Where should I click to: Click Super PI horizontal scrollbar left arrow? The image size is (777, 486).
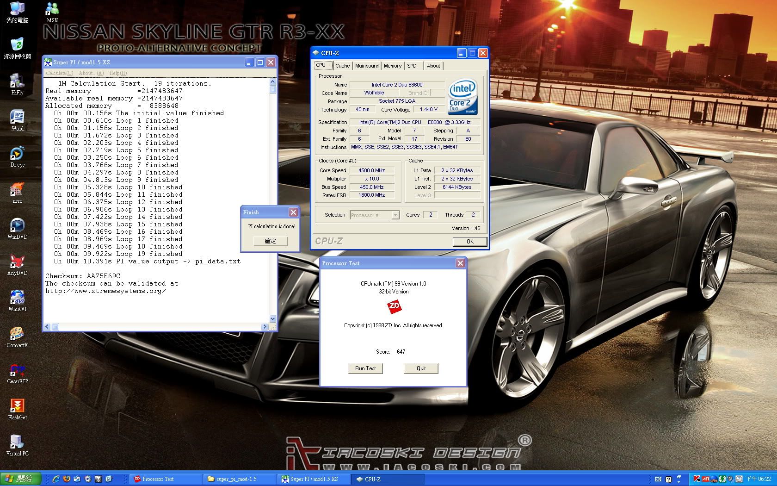pos(47,327)
